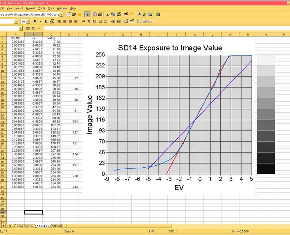Toggle Underline formatting
The image size is (290, 235).
pyautogui.click(x=46, y=22)
